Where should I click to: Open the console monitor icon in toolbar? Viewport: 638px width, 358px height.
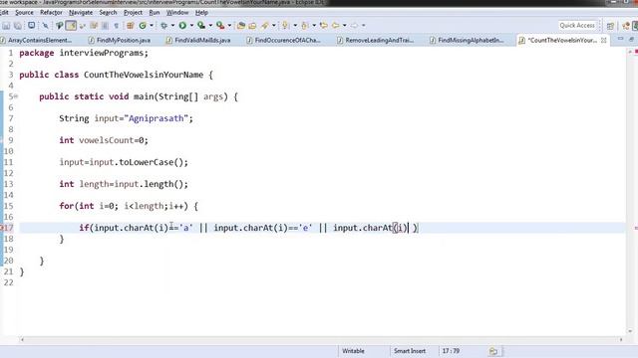pos(31,26)
